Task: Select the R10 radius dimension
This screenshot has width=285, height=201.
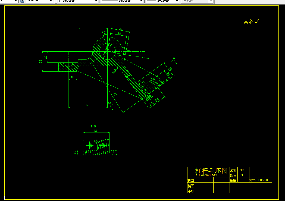Action: coord(114,71)
